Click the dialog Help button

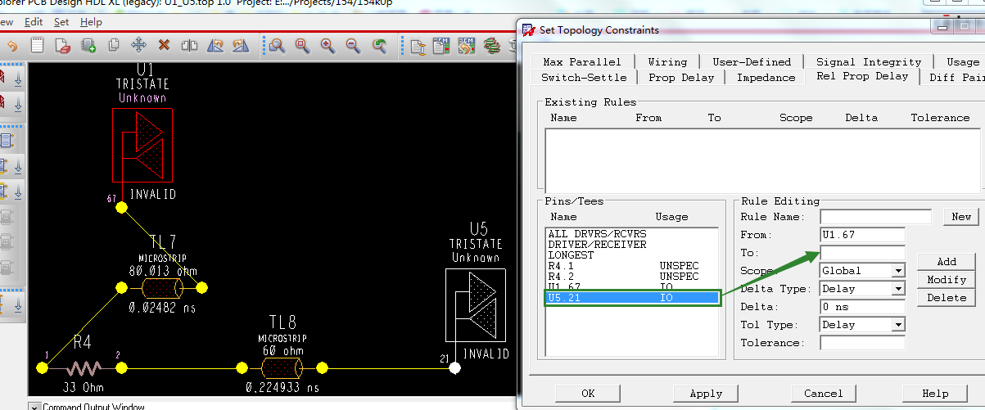click(x=935, y=393)
